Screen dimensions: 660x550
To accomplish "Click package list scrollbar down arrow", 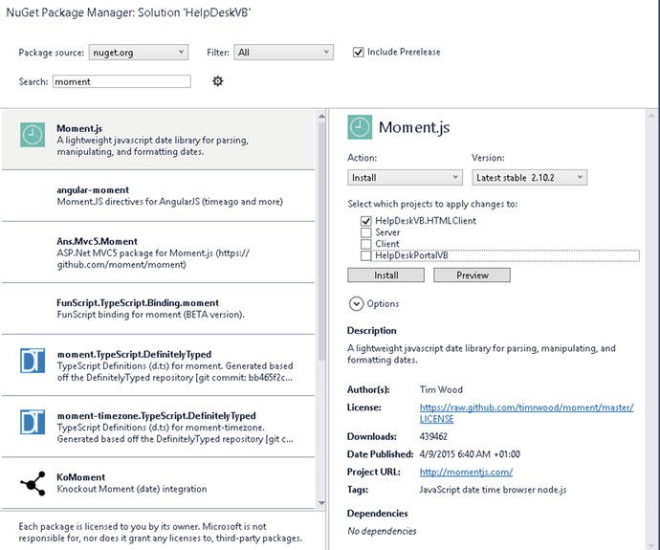I will [321, 502].
